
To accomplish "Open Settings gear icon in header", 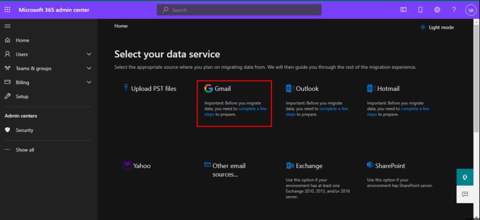I will (x=437, y=10).
